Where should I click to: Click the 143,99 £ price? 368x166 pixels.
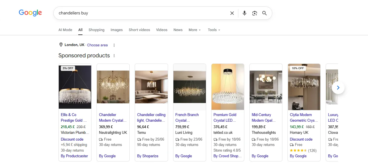(297, 127)
